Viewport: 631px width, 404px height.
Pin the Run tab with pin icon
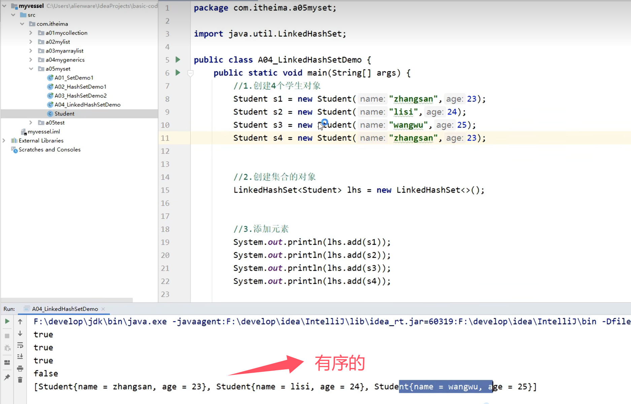pos(7,377)
